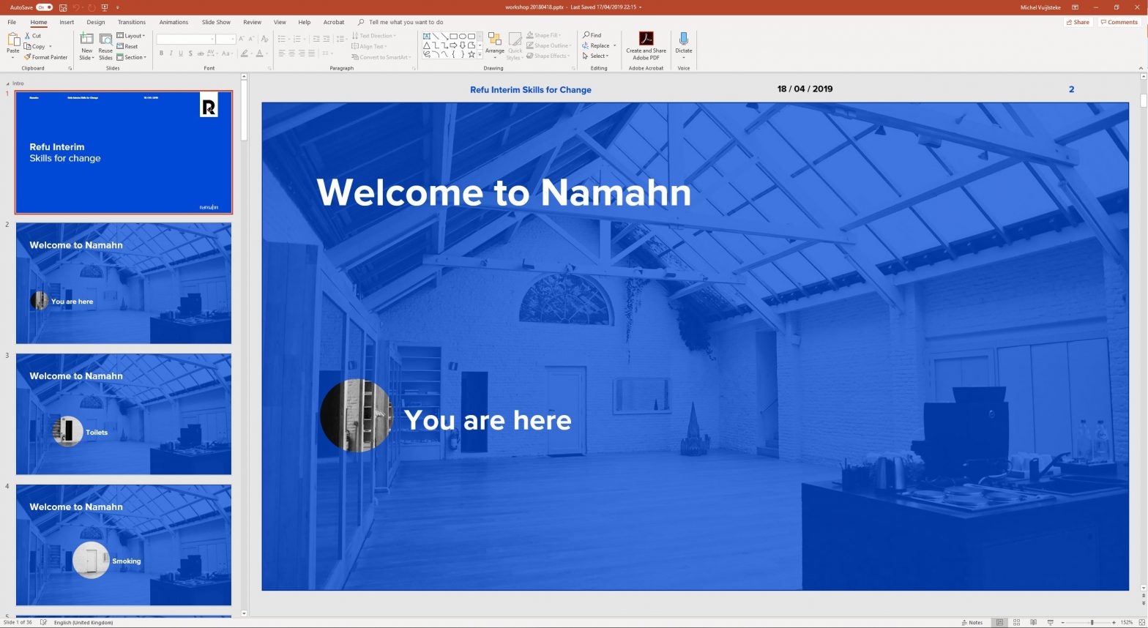Screen dimensions: 1148x628
Task: Toggle the AutoSave switch
Action: pos(44,7)
